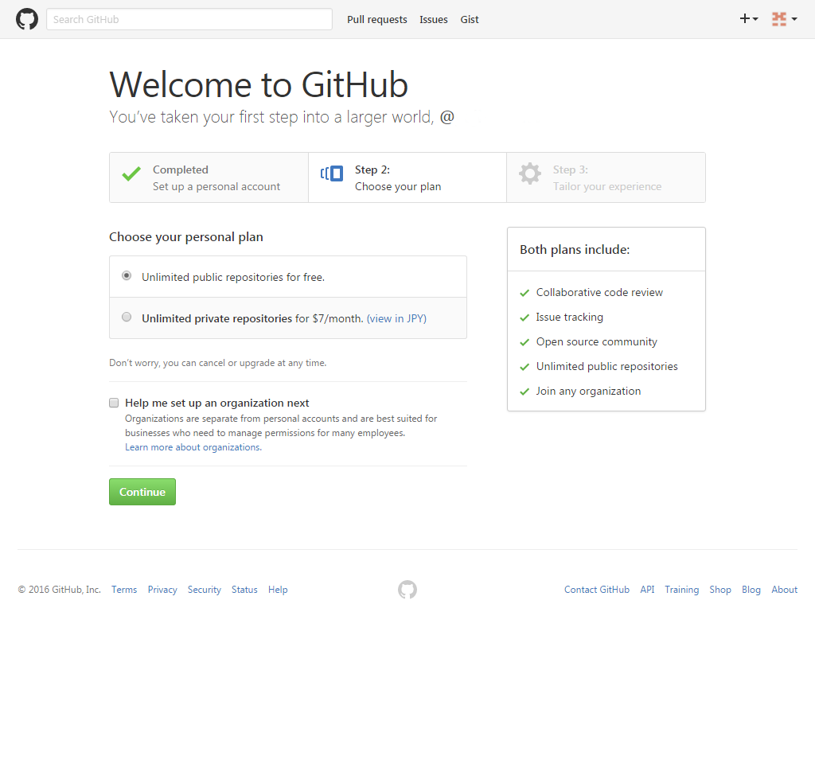Open the Help footer link
The image size is (815, 760).
278,590
